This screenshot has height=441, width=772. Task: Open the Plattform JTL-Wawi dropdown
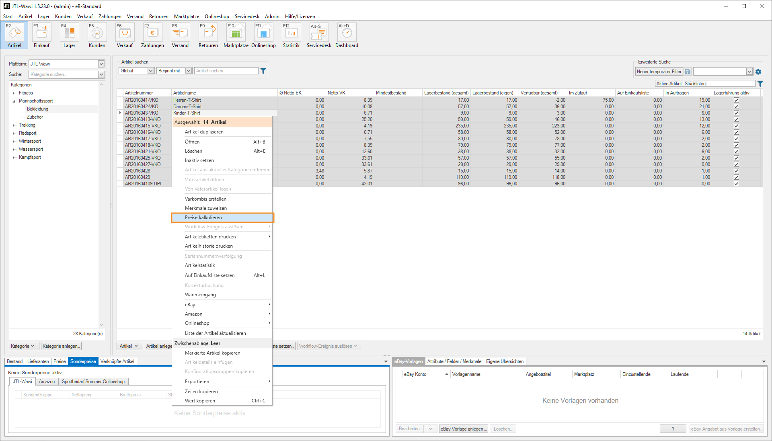tap(101, 64)
